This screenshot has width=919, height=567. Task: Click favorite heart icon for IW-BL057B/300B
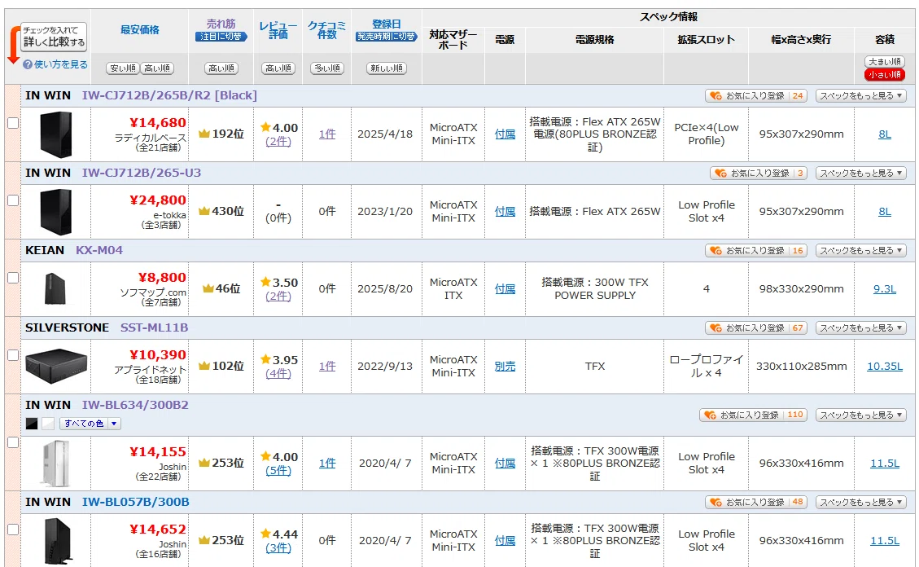click(x=716, y=502)
